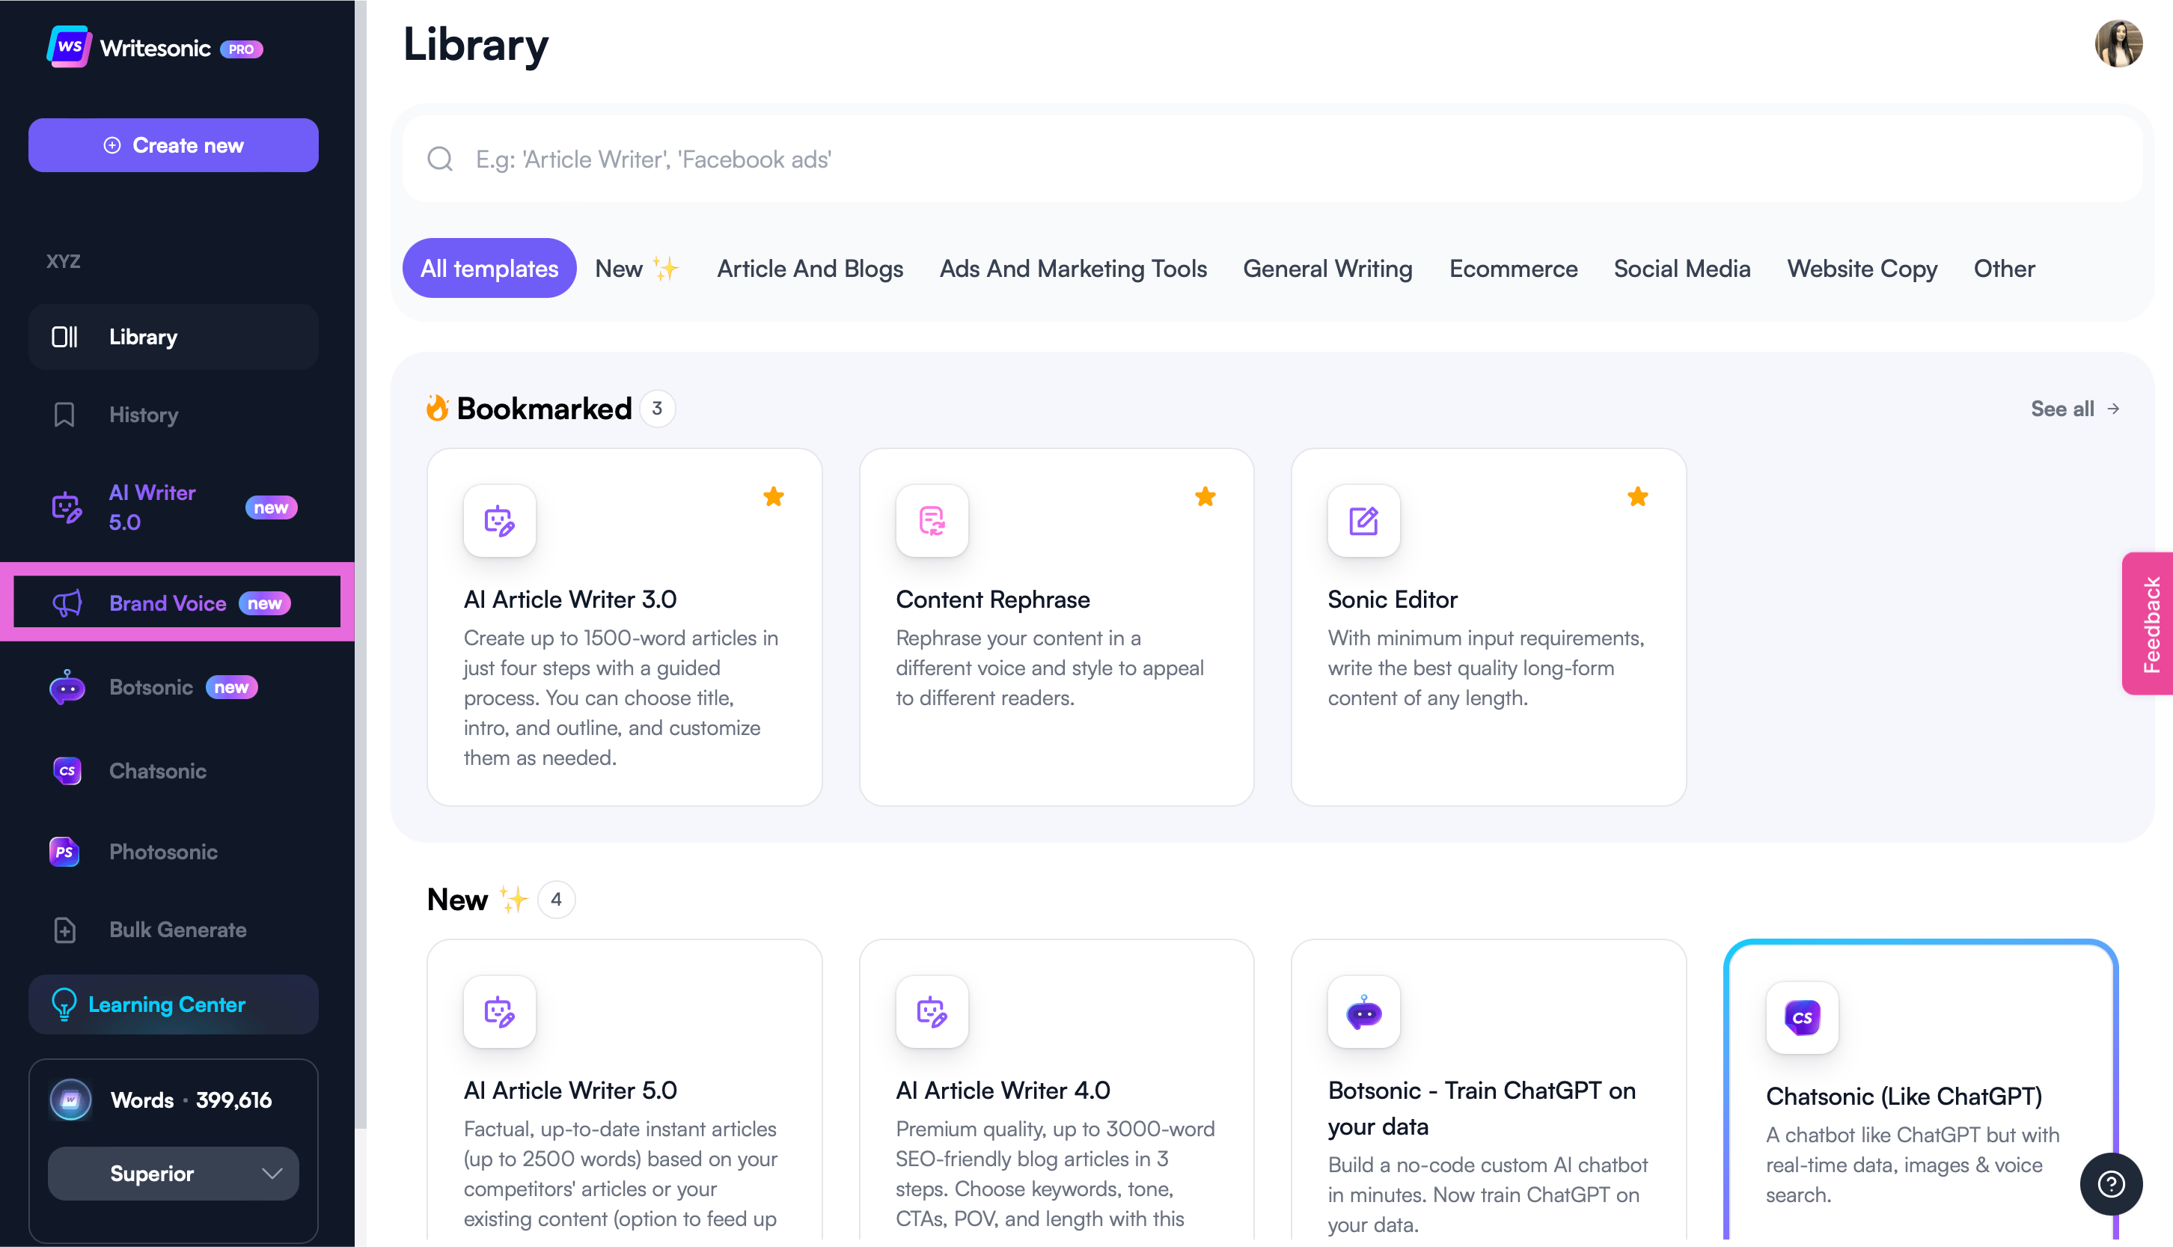Toggle the Sonic Editor bookmark star

pyautogui.click(x=1638, y=497)
